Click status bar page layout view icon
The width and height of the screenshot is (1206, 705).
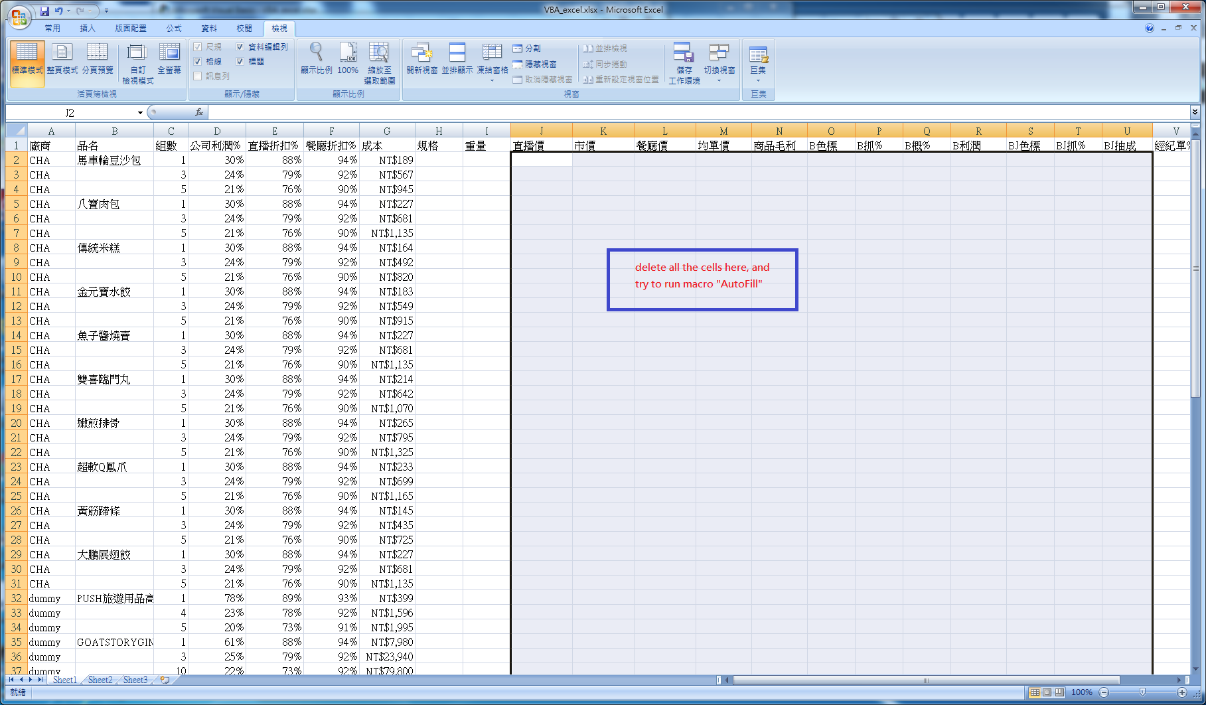[x=1047, y=692]
